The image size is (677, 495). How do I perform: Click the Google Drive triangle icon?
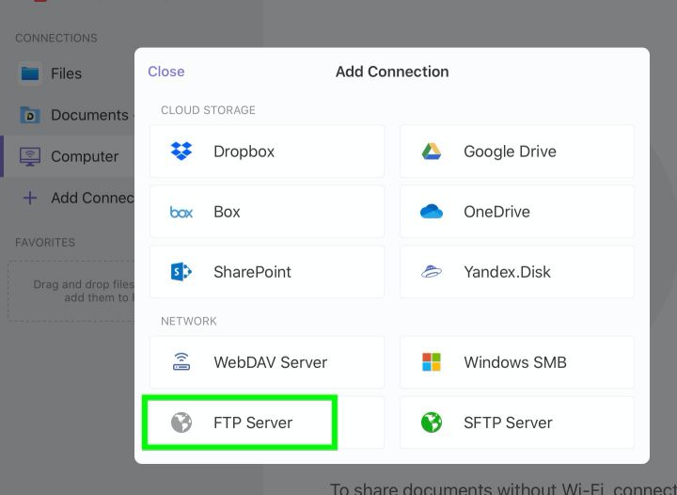432,152
